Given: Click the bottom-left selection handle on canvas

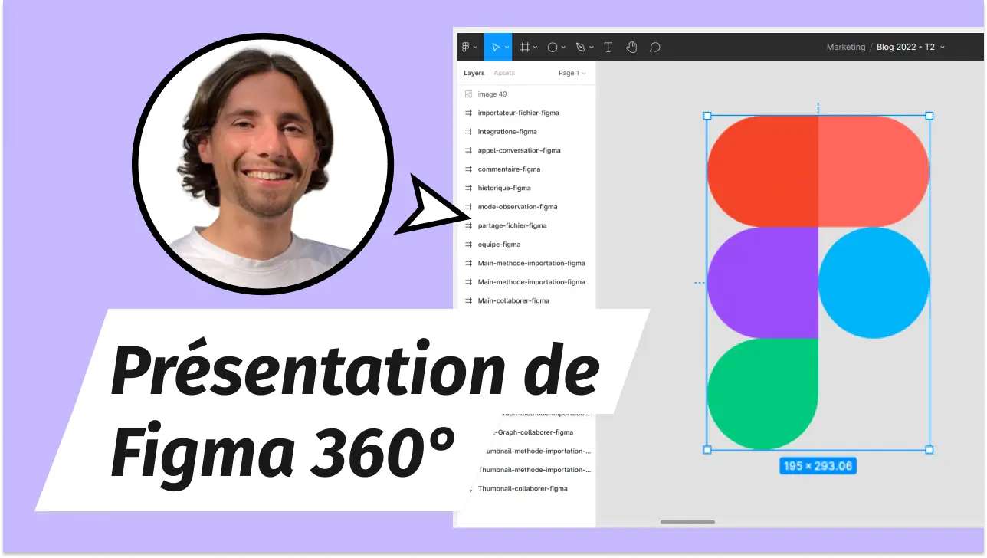Looking at the screenshot, I should (x=707, y=450).
